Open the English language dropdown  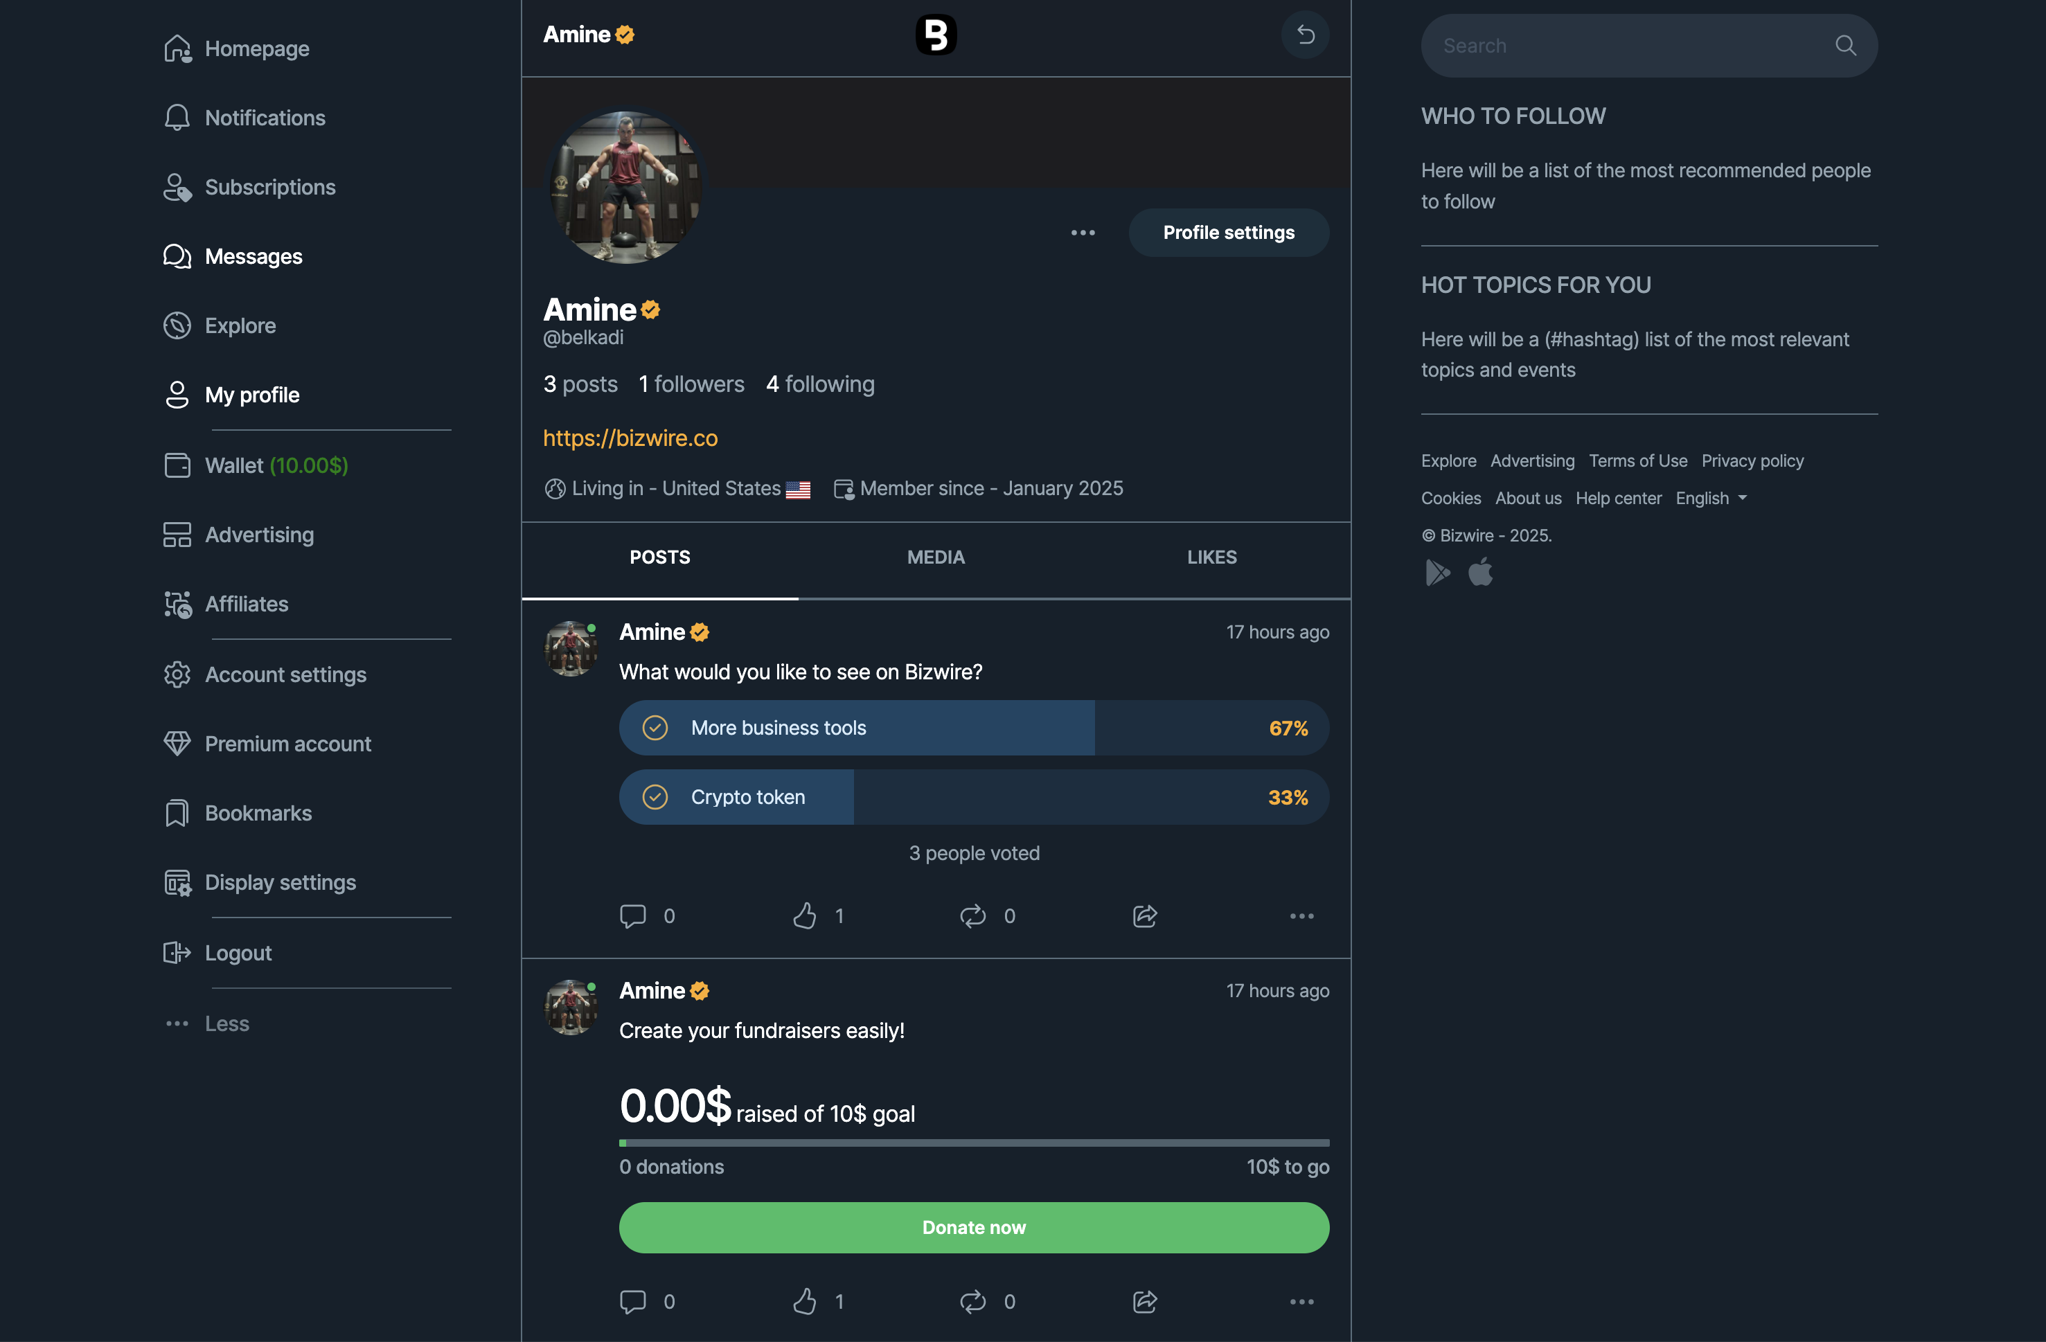point(1711,499)
